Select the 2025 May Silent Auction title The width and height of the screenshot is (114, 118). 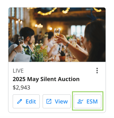click(46, 79)
